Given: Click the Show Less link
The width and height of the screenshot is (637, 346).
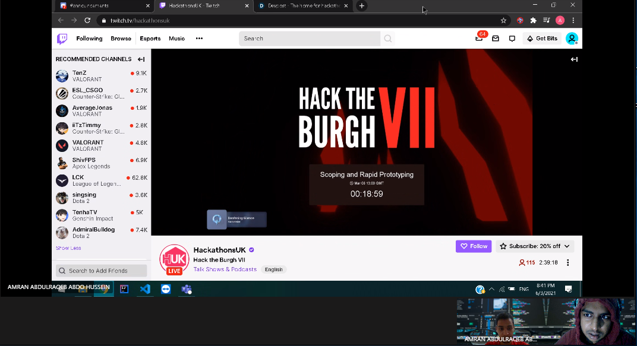Looking at the screenshot, I should coord(68,248).
